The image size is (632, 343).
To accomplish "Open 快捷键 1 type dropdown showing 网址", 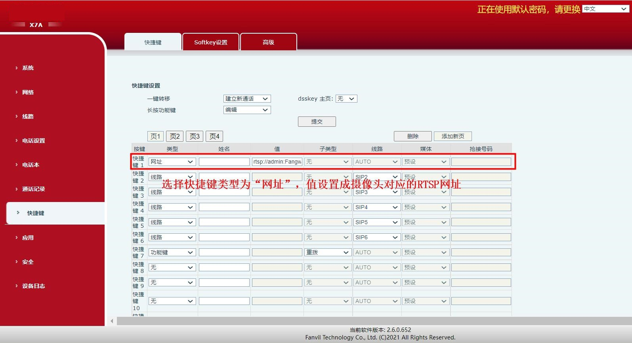I will coord(172,162).
